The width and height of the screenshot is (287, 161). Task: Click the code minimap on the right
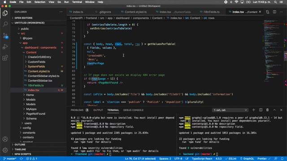click(x=274, y=51)
